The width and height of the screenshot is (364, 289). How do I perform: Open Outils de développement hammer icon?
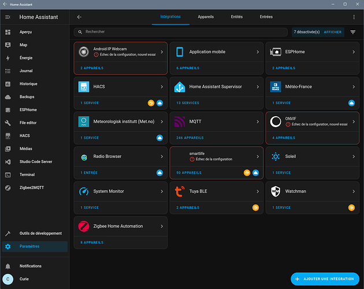[x=8, y=234]
